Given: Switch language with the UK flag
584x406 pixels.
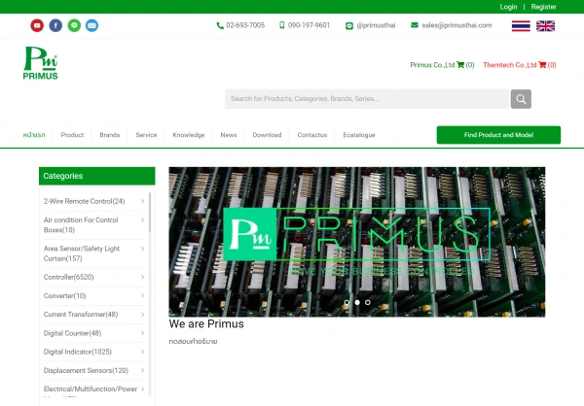Looking at the screenshot, I should (545, 26).
